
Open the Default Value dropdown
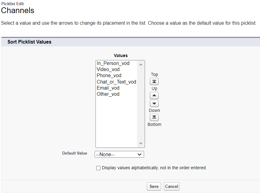(x=119, y=154)
